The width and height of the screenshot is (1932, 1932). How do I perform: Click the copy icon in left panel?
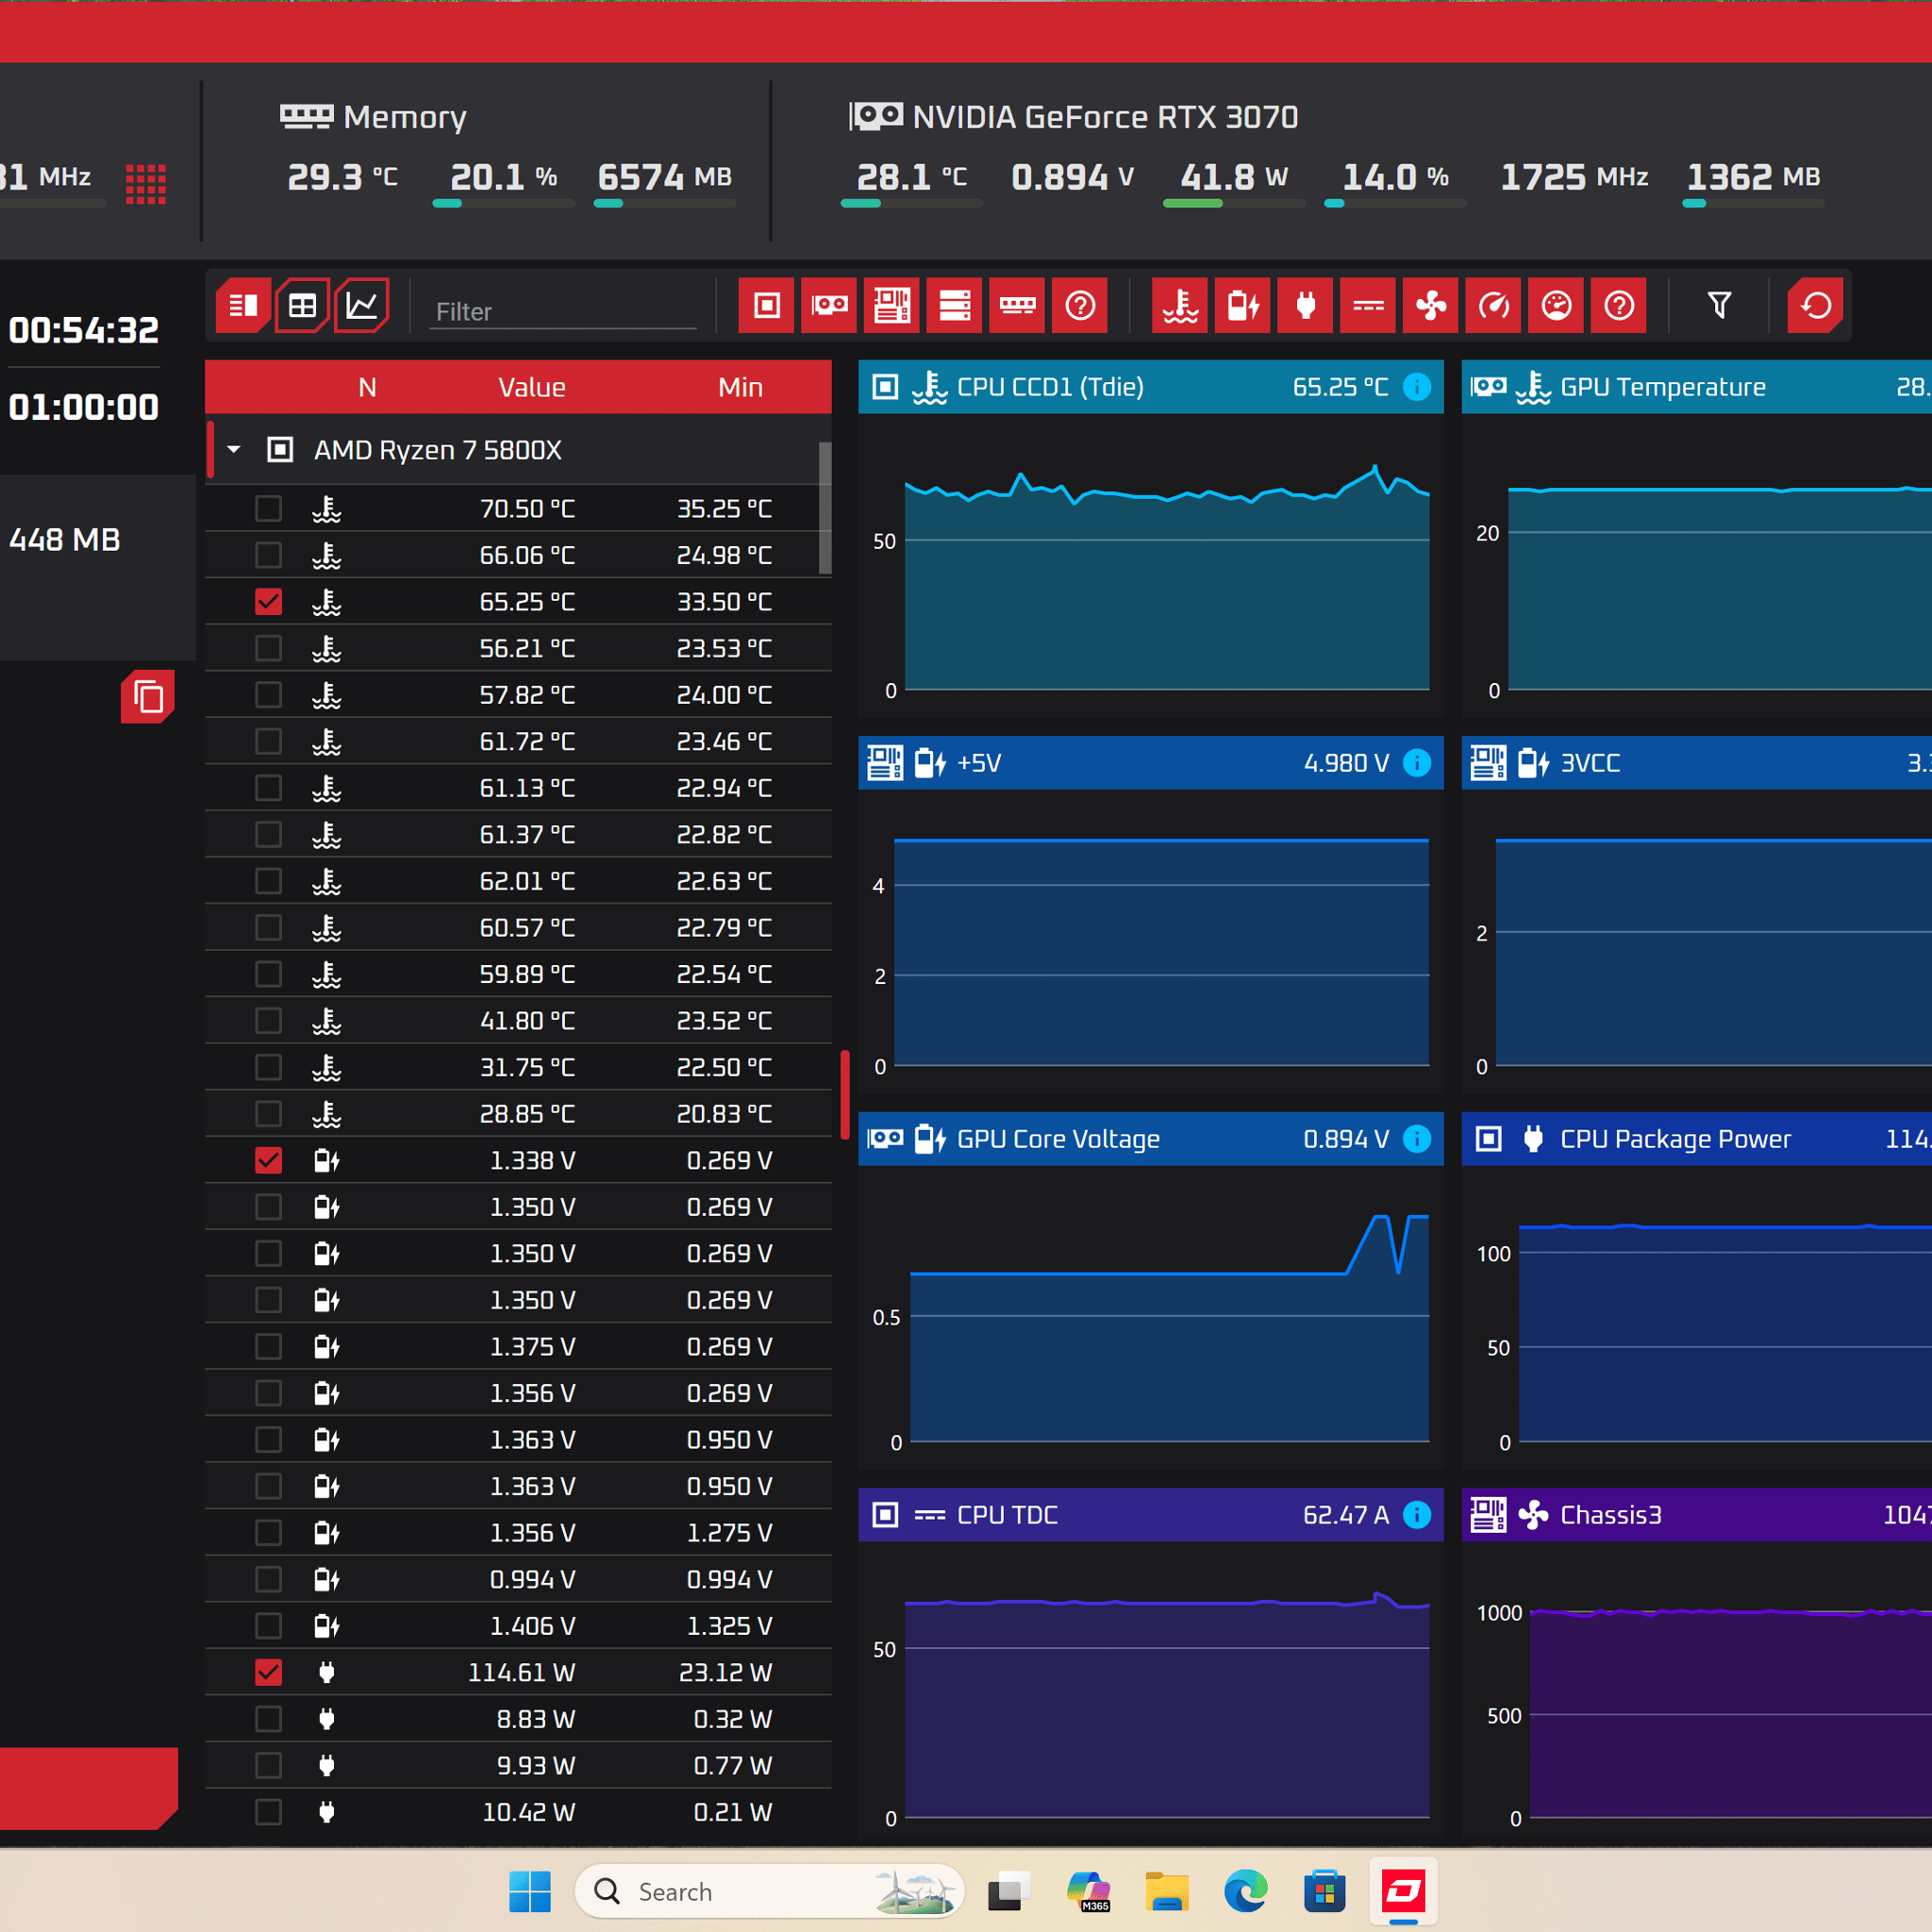coord(148,696)
